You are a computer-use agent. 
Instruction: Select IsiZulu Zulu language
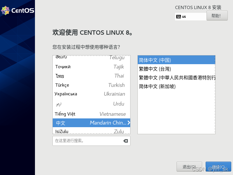point(91,131)
